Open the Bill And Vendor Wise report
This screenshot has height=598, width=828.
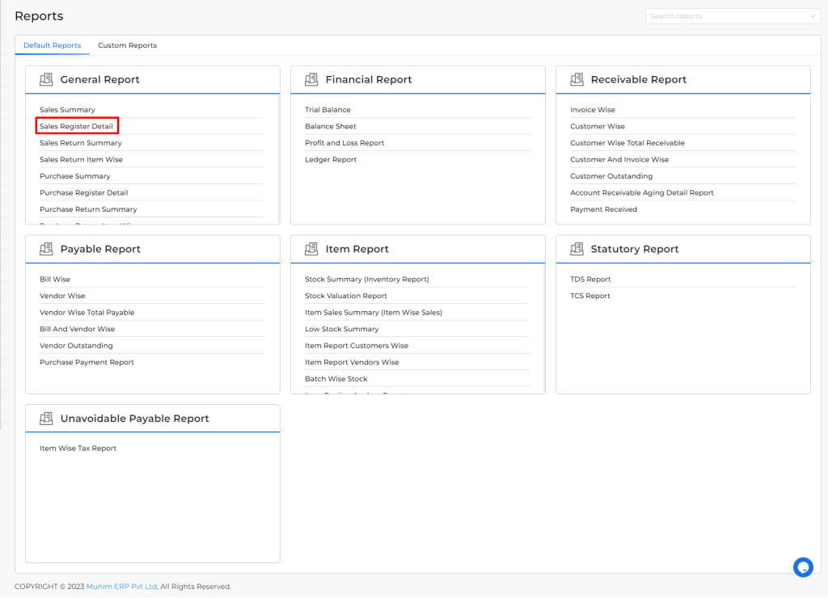point(77,329)
